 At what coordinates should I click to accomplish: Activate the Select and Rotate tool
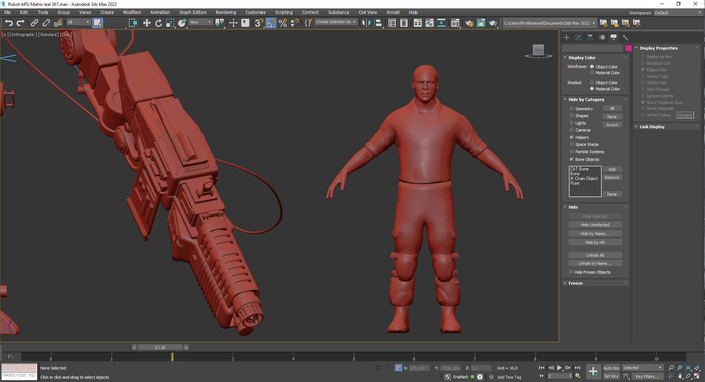click(158, 23)
